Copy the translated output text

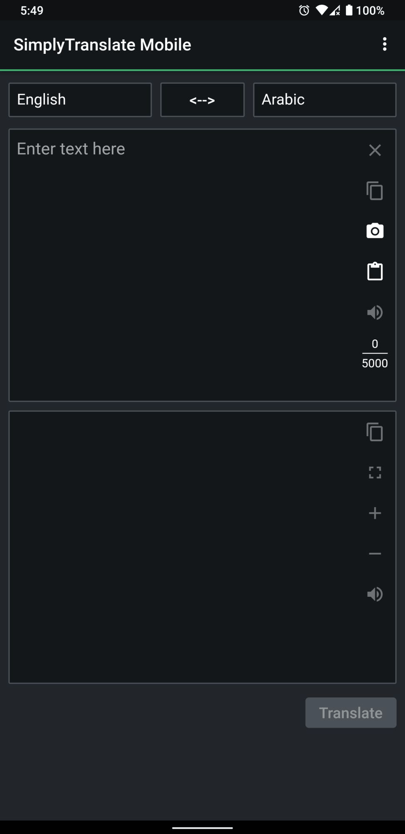375,432
